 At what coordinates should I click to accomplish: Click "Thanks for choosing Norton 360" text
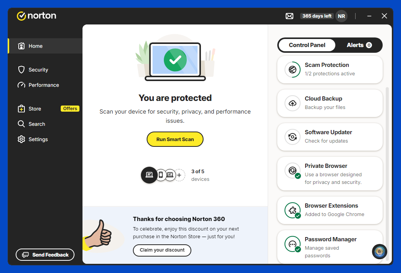tap(179, 219)
